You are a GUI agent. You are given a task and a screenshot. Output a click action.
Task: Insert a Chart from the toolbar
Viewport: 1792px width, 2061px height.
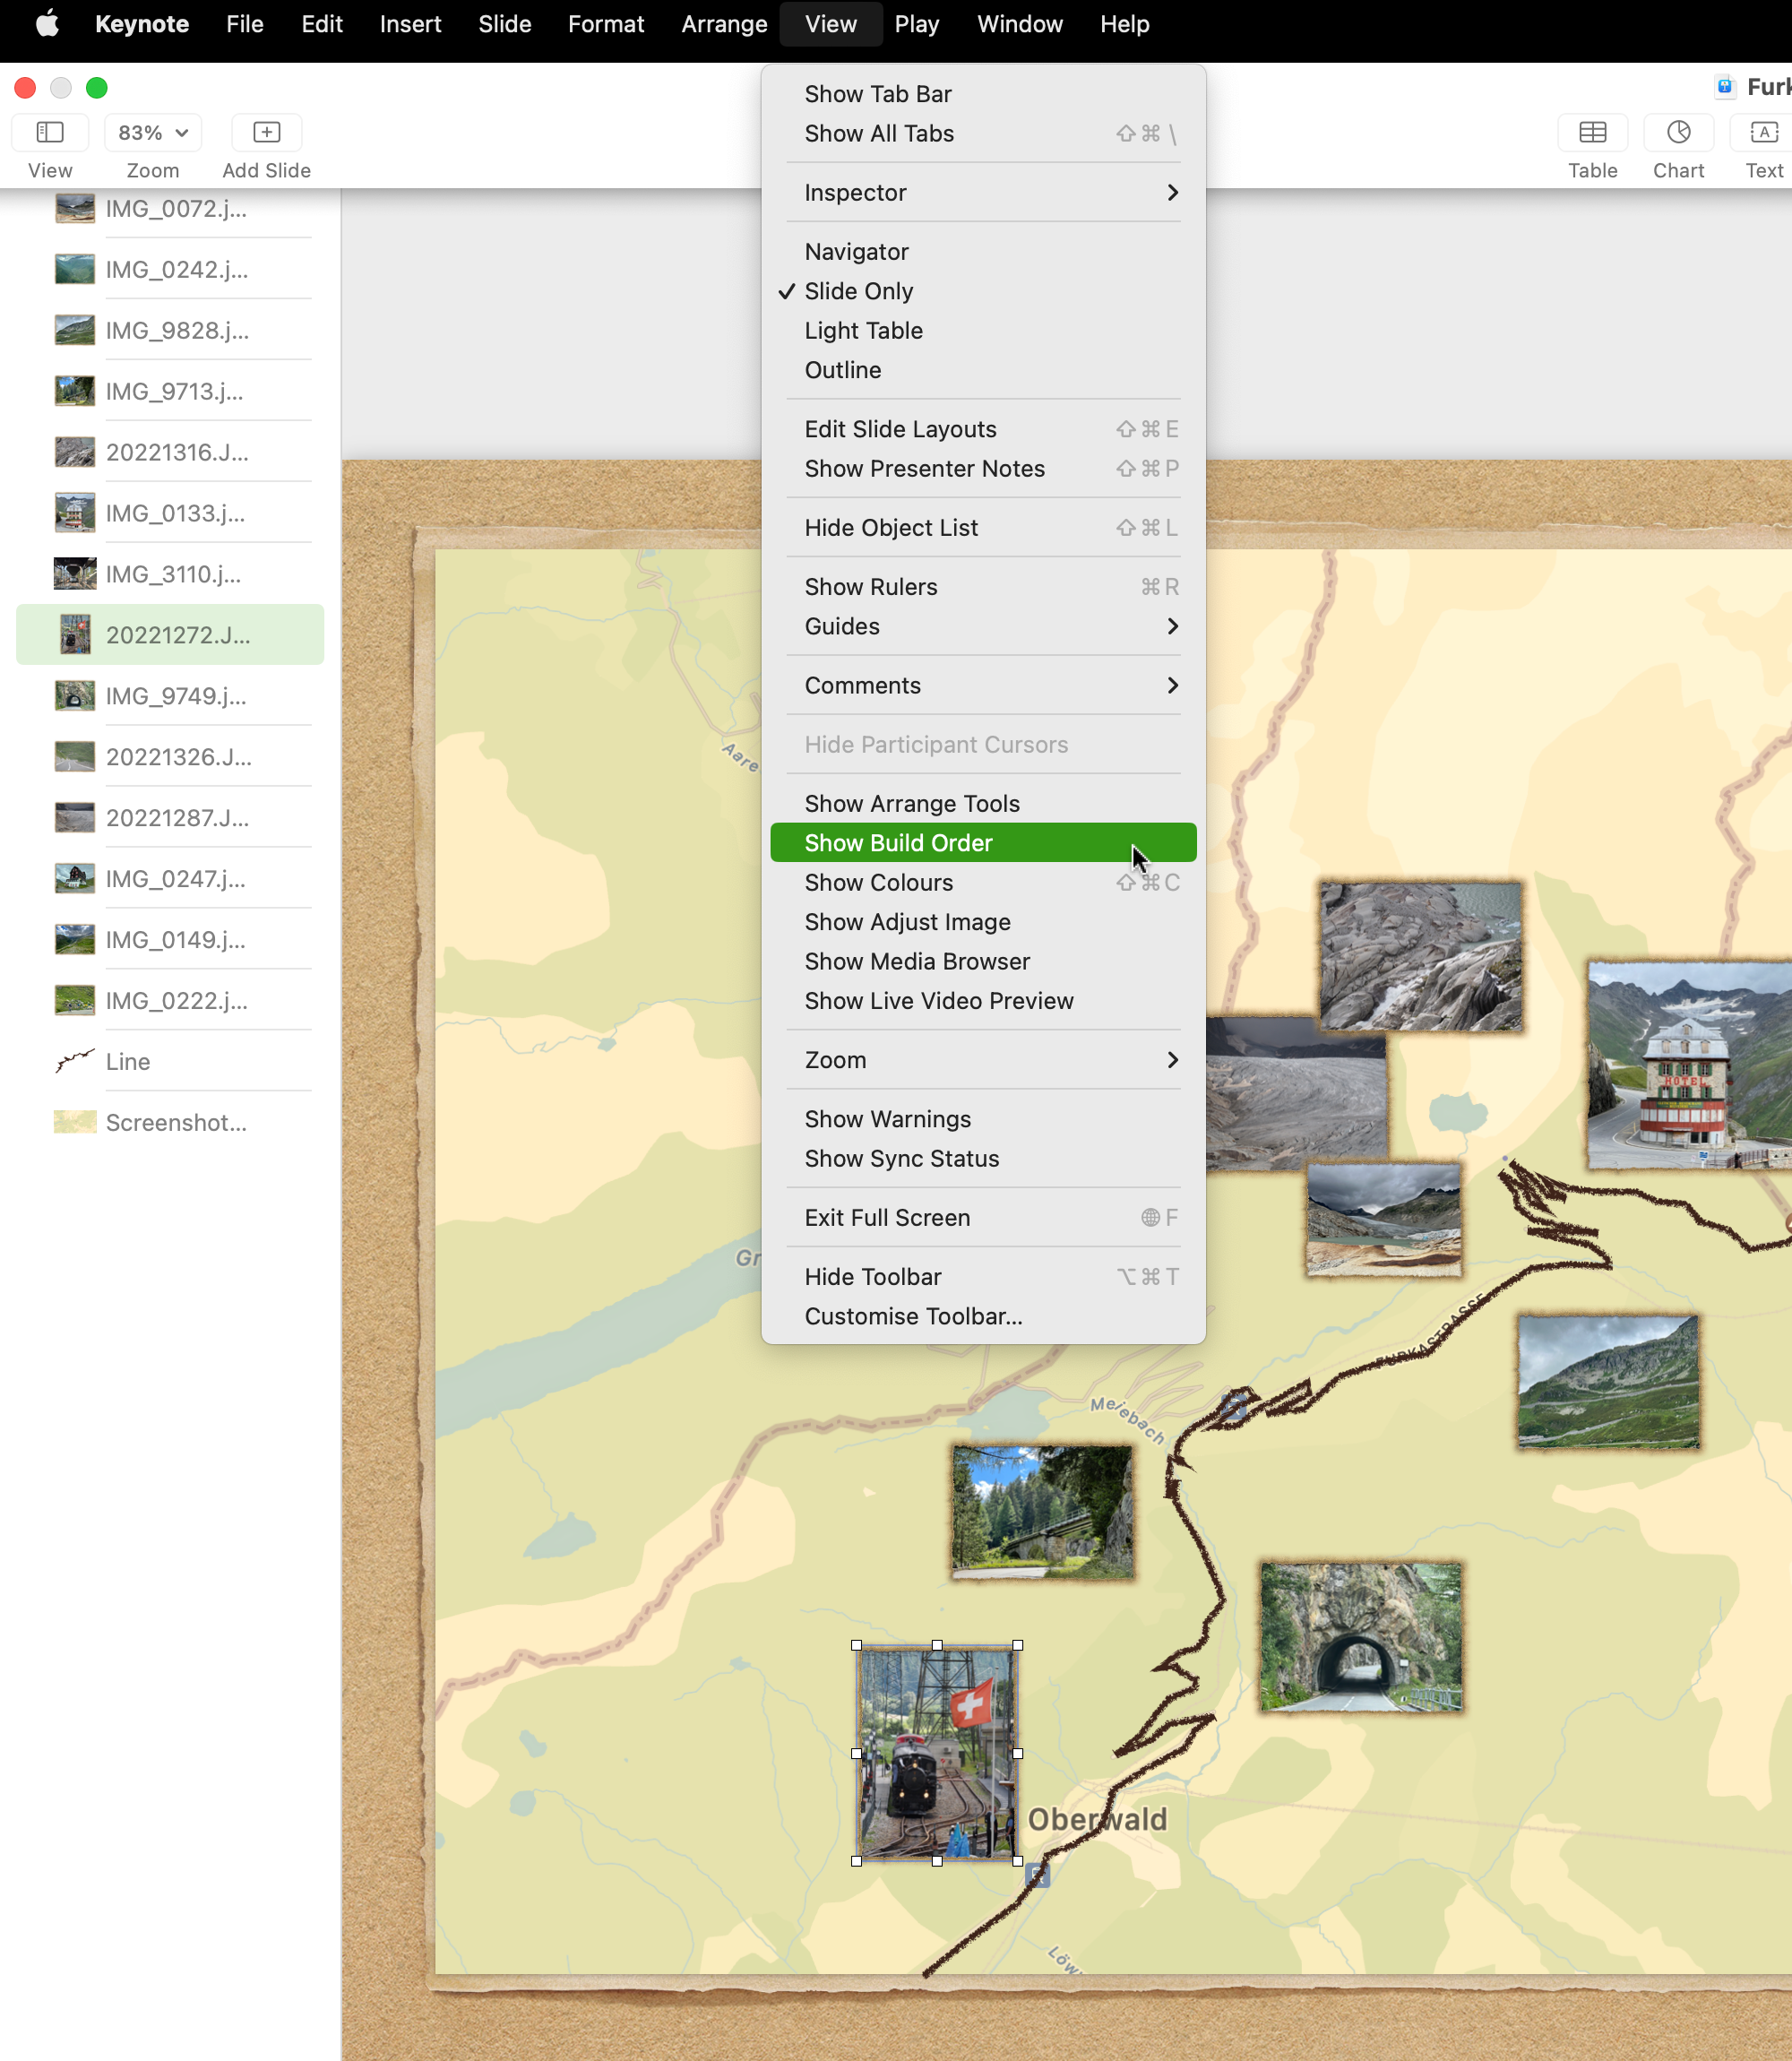pos(1678,132)
